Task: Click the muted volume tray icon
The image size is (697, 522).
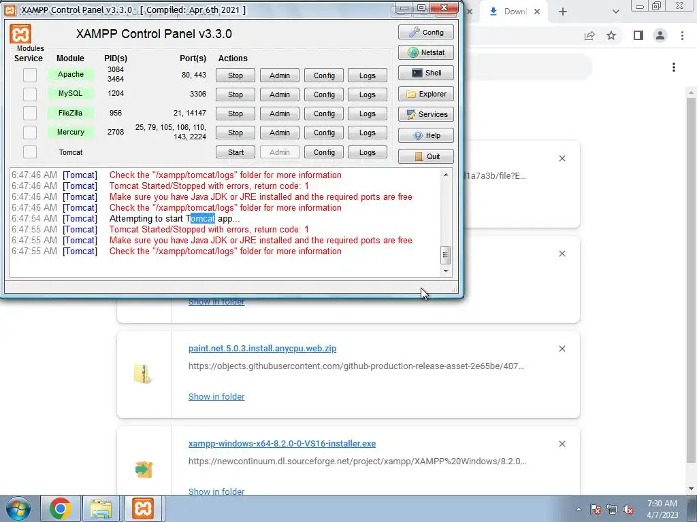Action: [628, 510]
